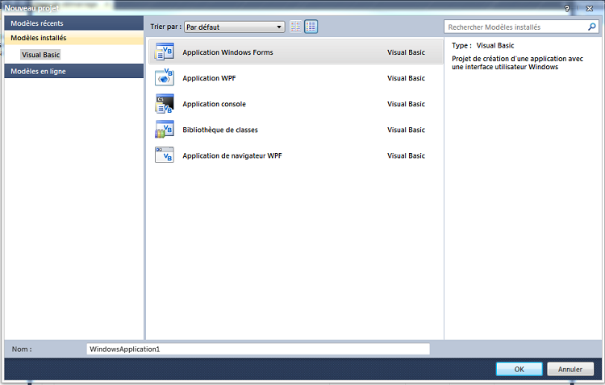This screenshot has width=605, height=385.
Task: Focus the Rechercher Modèles installés search box
Action: 516,27
